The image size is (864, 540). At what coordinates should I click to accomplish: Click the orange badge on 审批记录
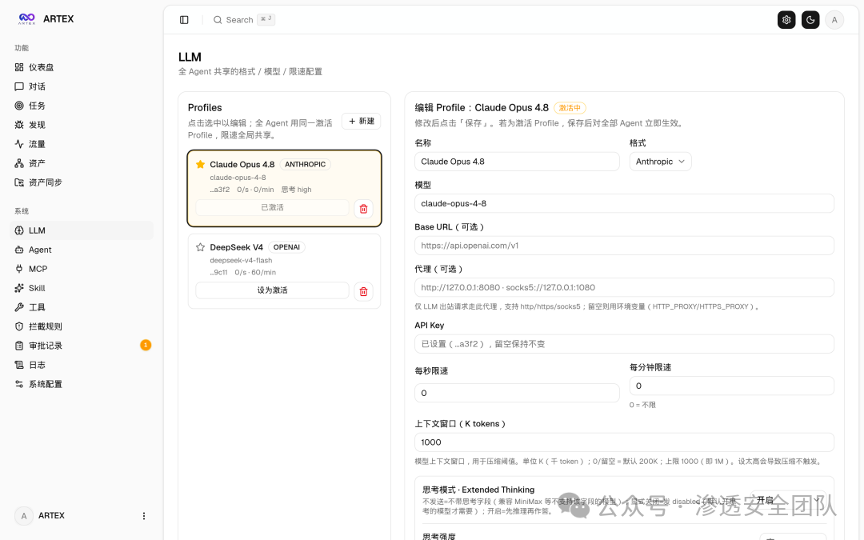pos(146,345)
